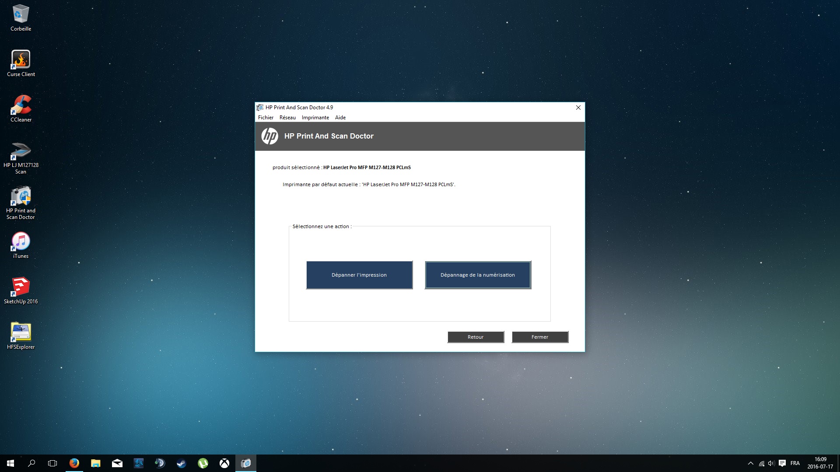Click the Xbox taskbar icon
Screen dimensions: 840x472
pyautogui.click(x=224, y=463)
